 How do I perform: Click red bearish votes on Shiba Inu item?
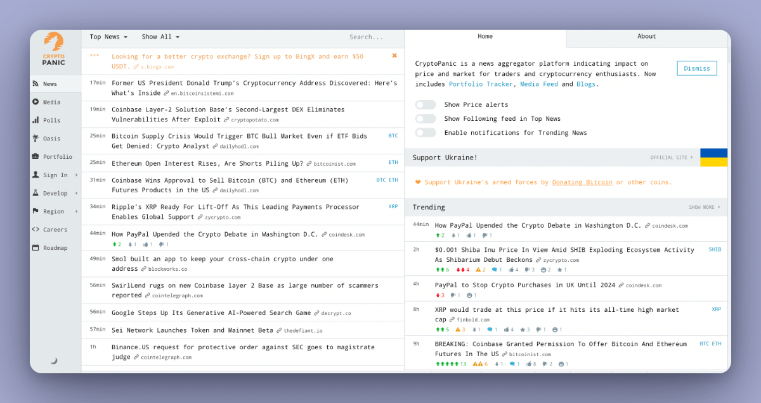[x=463, y=270]
